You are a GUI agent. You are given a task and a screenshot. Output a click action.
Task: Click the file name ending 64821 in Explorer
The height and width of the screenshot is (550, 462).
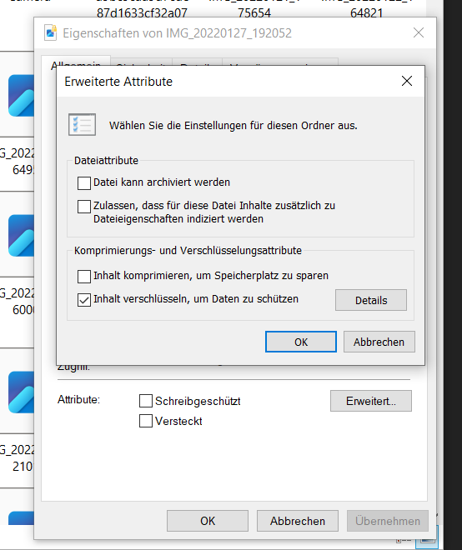(x=366, y=8)
